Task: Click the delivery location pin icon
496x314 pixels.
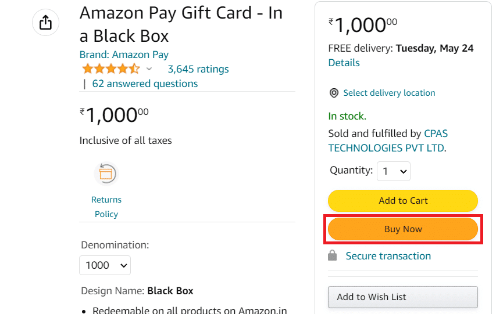Action: 334,93
